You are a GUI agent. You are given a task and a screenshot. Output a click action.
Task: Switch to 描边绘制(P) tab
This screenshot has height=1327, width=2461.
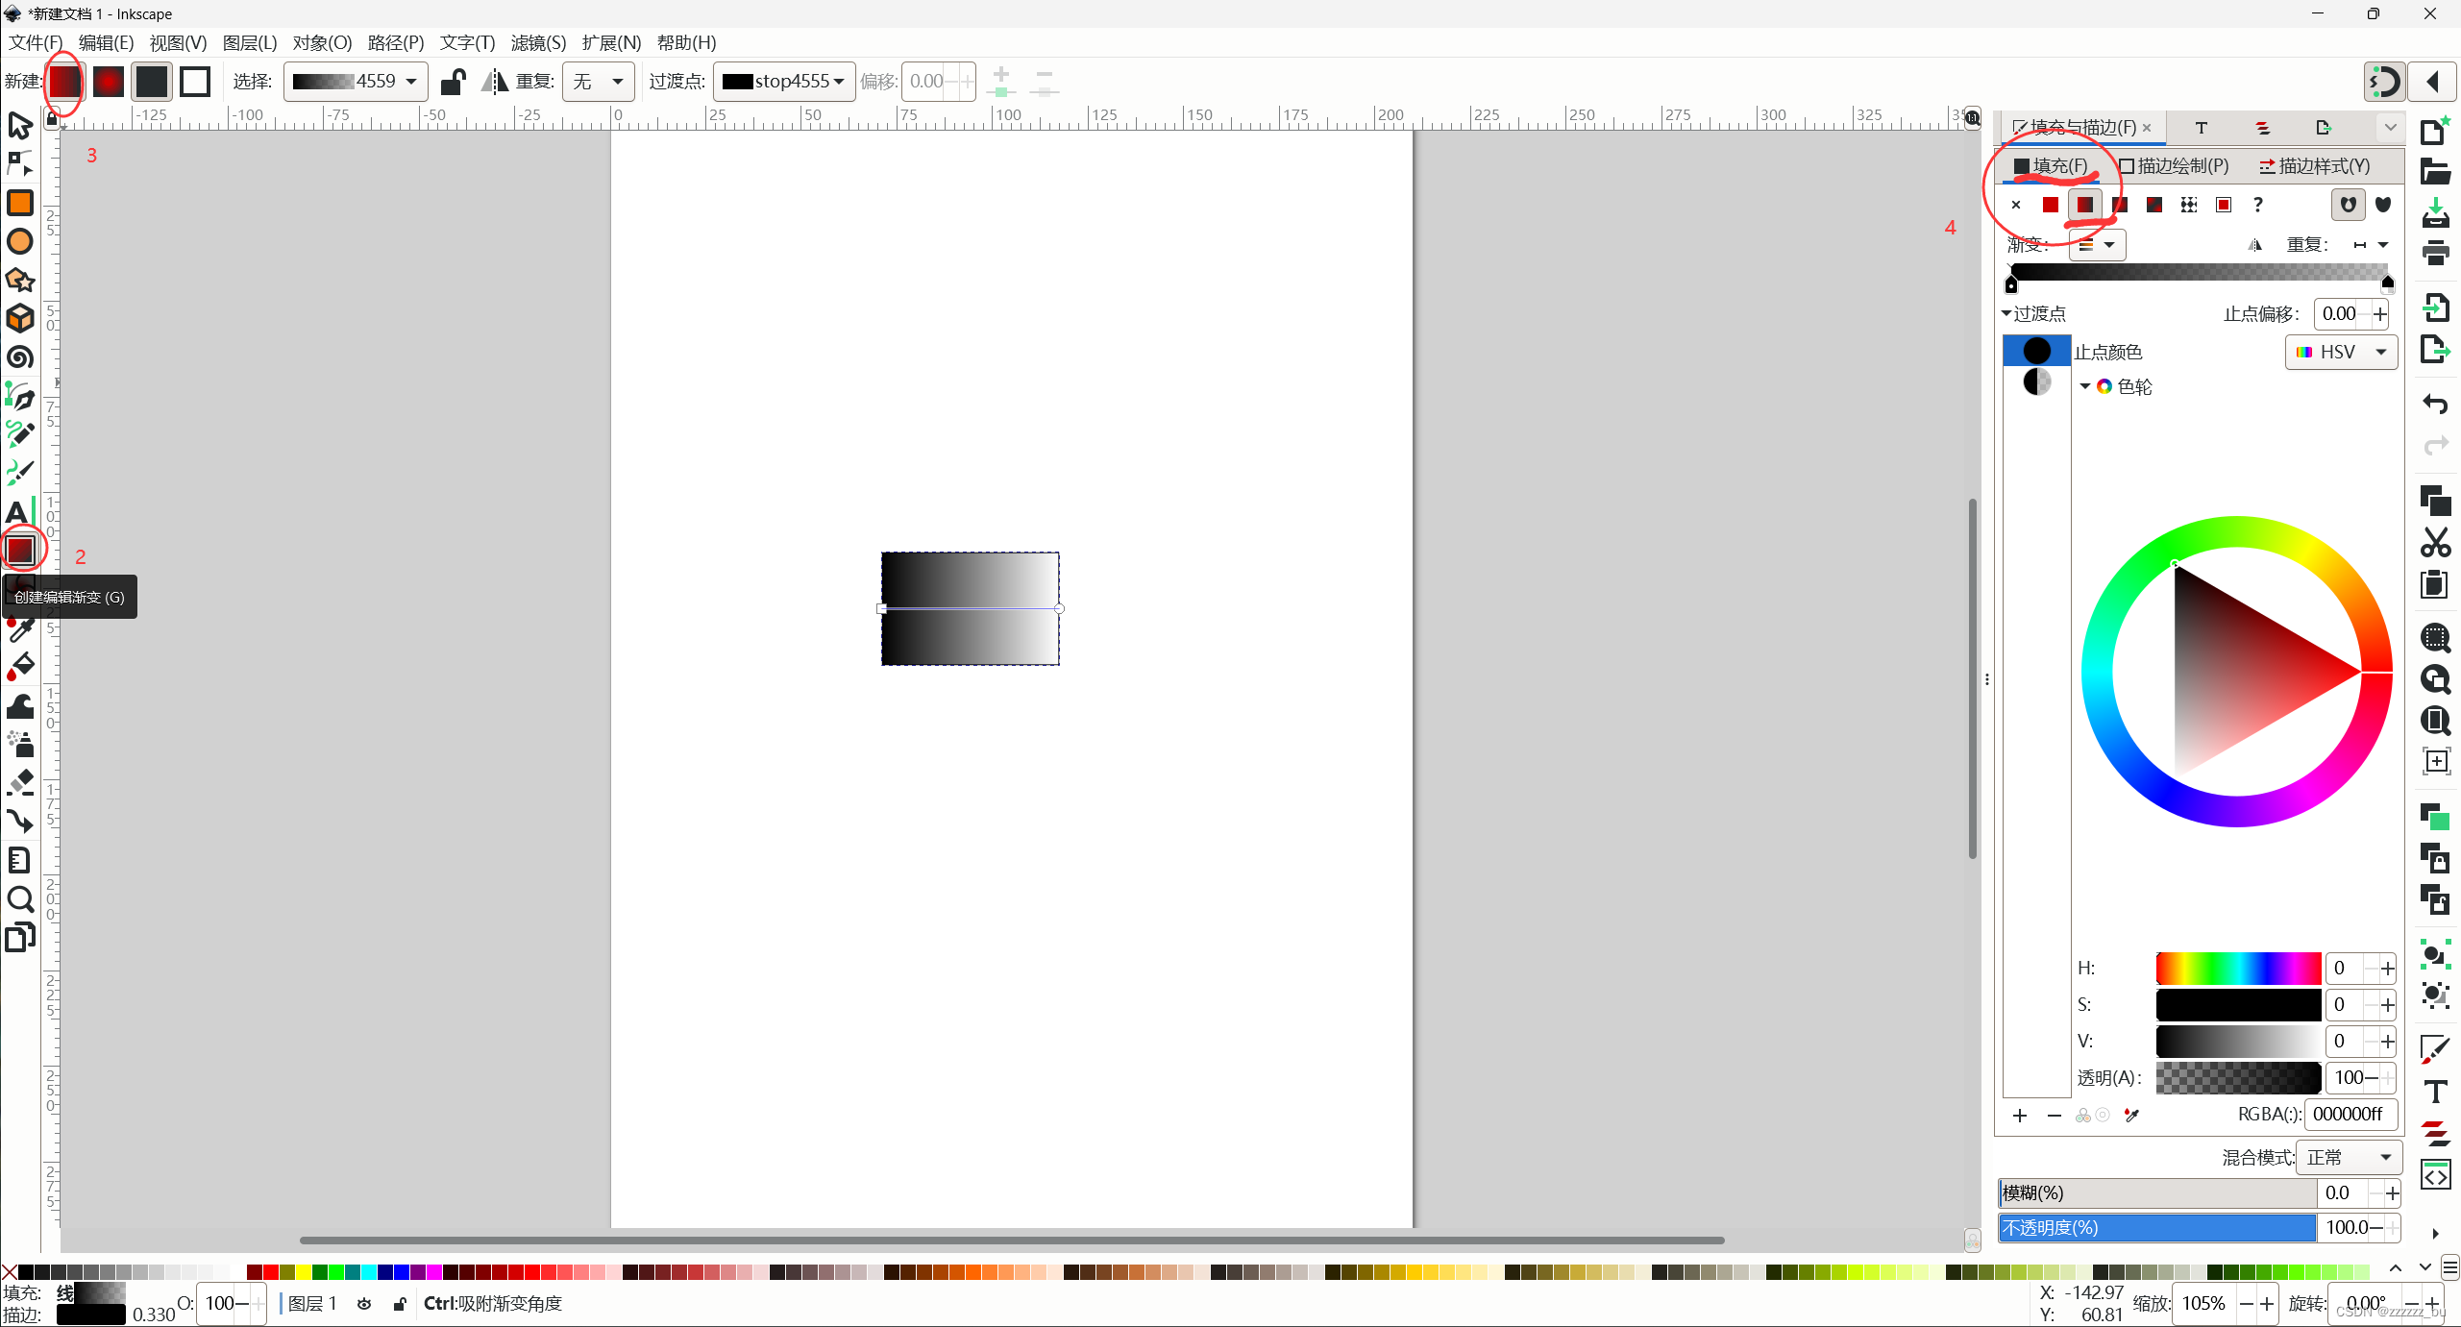(2174, 166)
